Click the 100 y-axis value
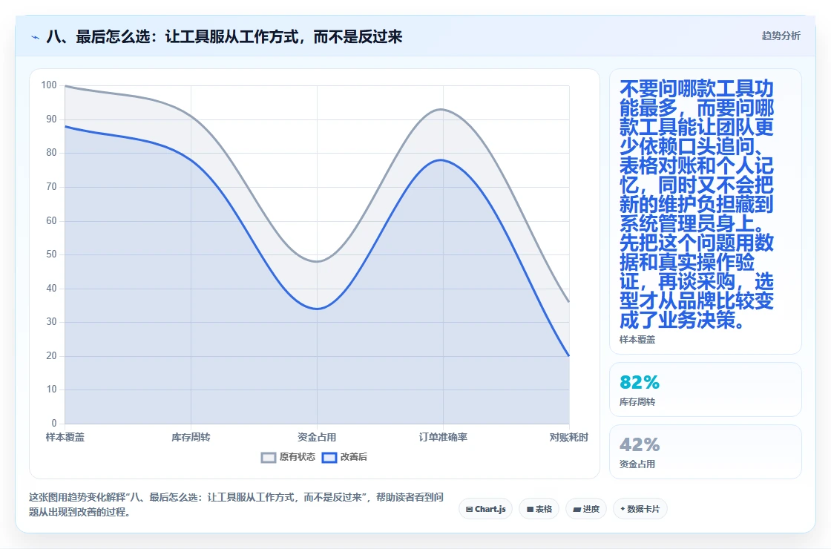The image size is (831, 549). point(49,85)
